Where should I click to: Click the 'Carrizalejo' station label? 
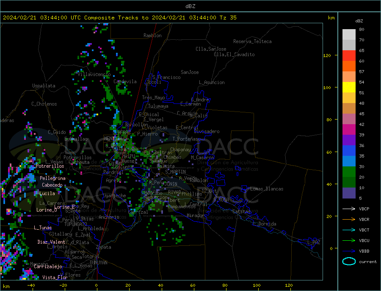tap(48, 267)
